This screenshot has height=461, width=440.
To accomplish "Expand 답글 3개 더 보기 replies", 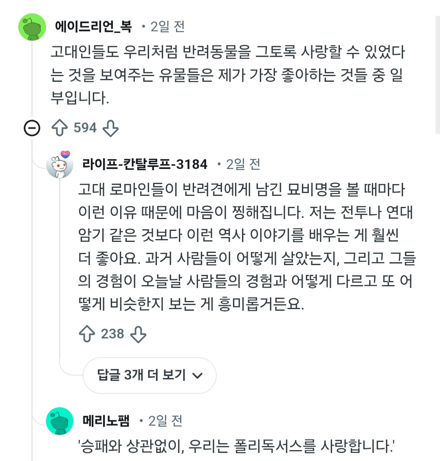I will (x=141, y=375).
